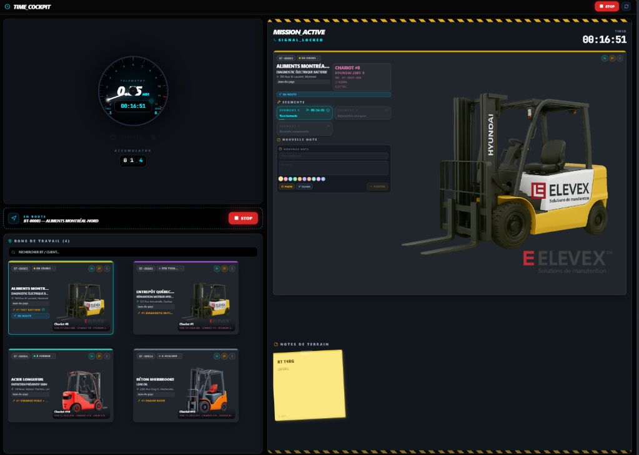
Task: Click '#1 ENGINE NOISE' text on Béton Sherbrooke card
Action: [153, 401]
